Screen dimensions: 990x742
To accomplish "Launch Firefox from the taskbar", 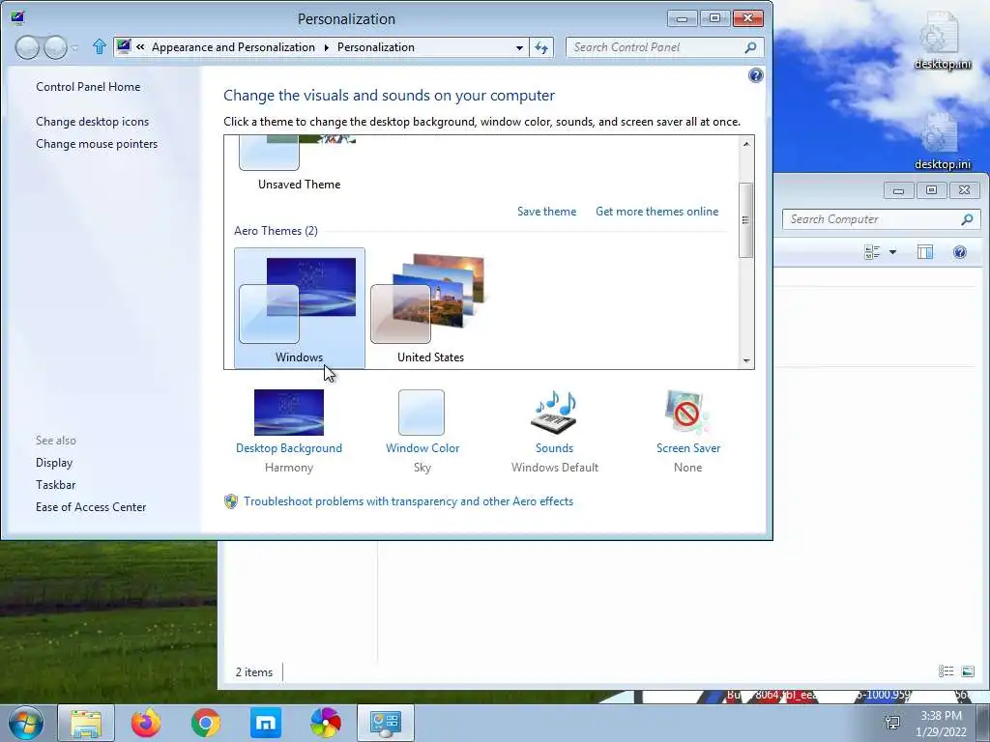I will 146,723.
